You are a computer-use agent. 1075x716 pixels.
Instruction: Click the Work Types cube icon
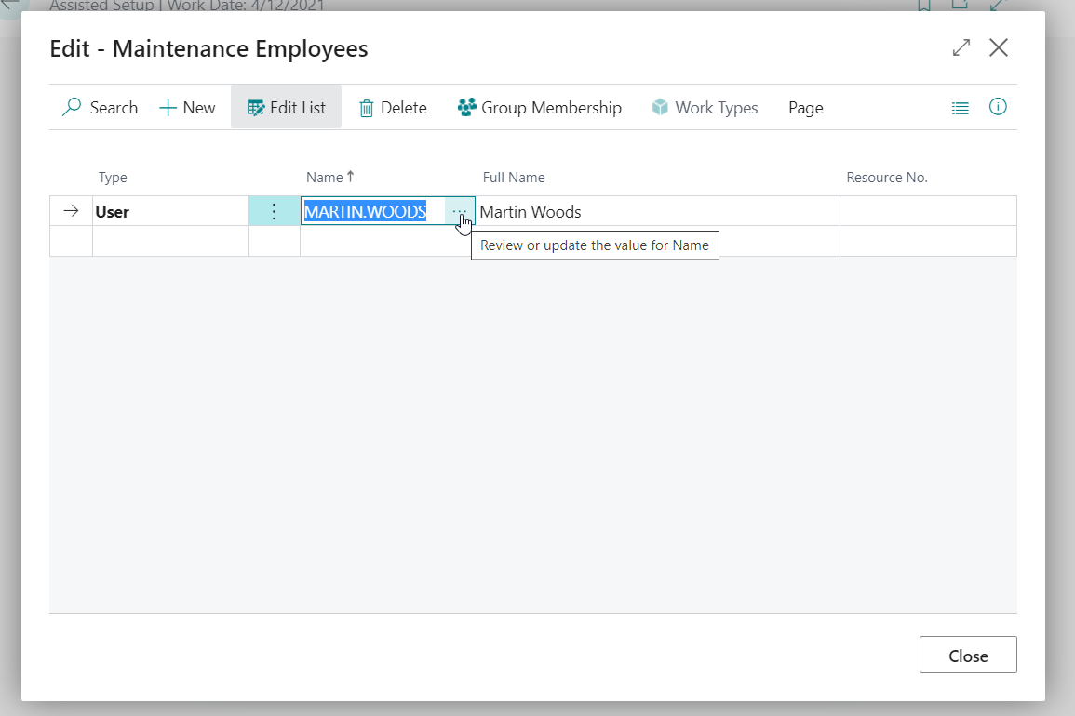click(x=660, y=107)
